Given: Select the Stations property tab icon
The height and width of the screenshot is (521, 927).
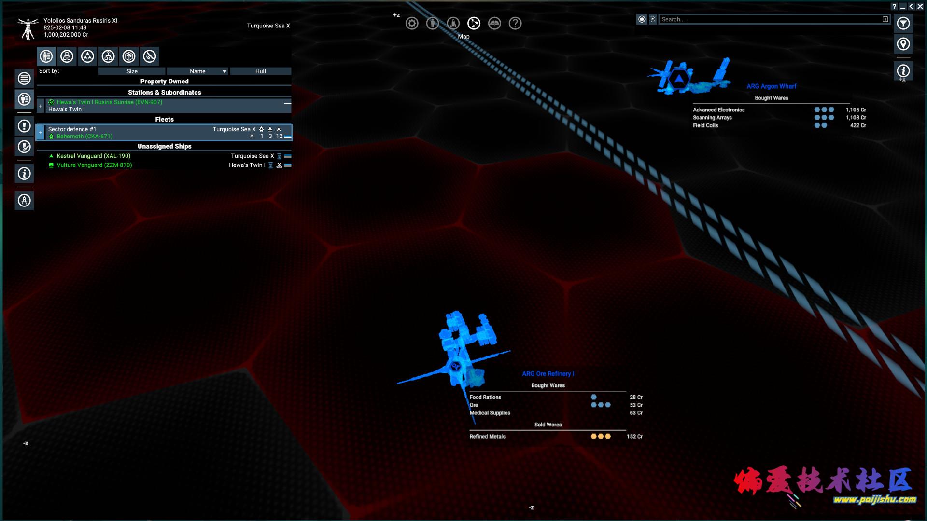Looking at the screenshot, I should tap(67, 56).
